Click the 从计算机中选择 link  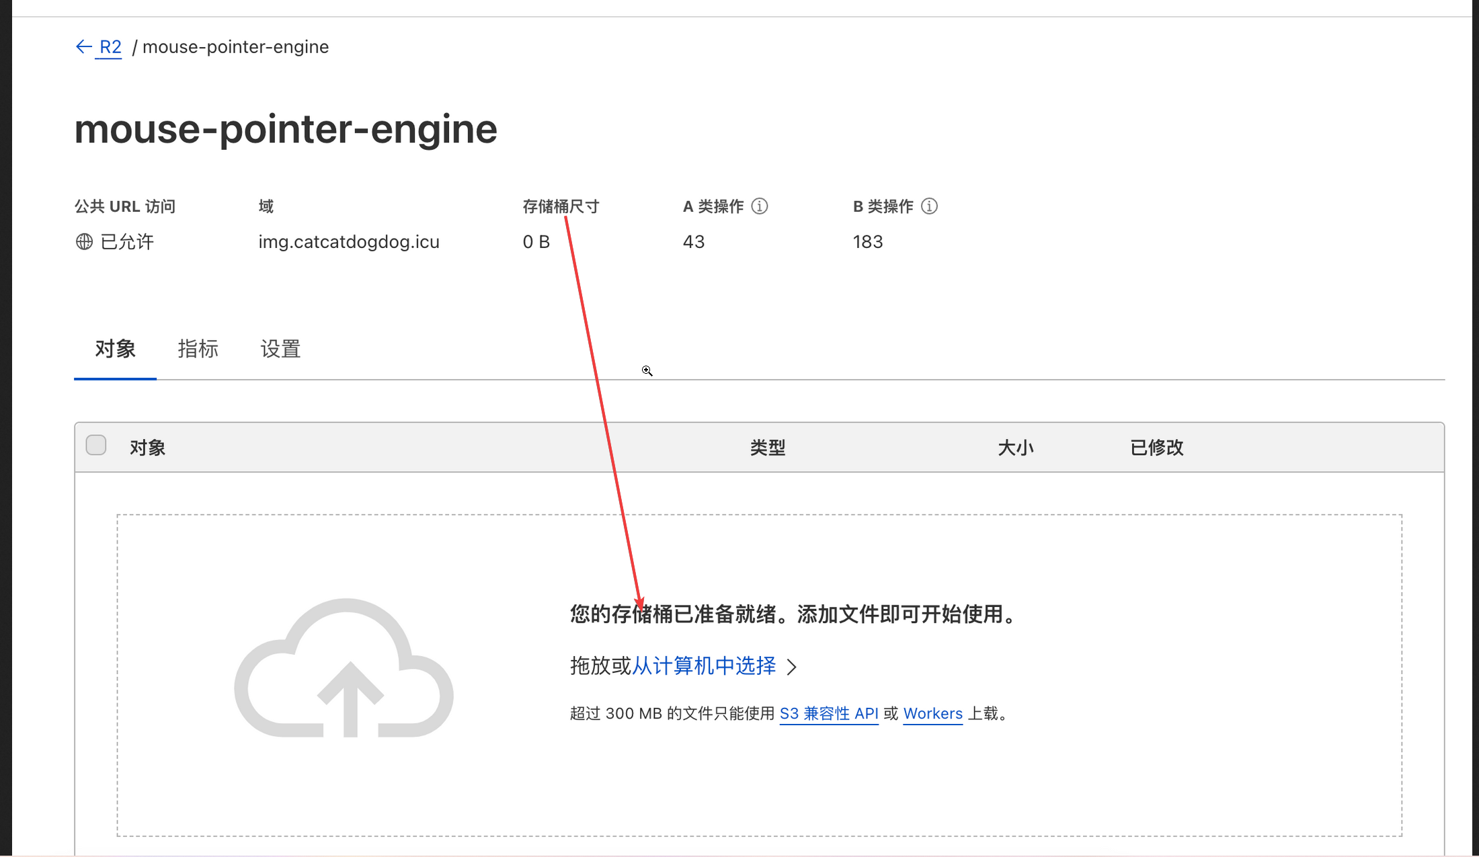[x=704, y=666]
